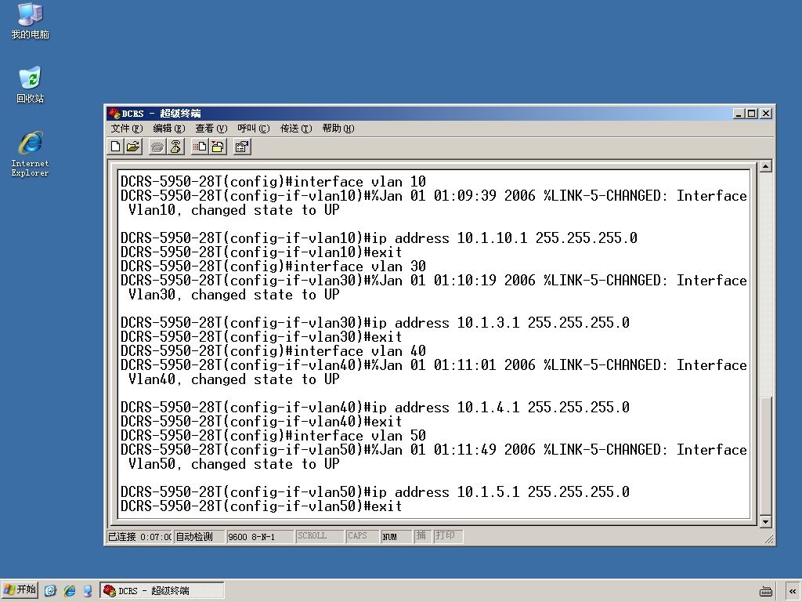This screenshot has width=802, height=602.
Task: Click the terminal scrollbar up arrow
Action: 766,166
